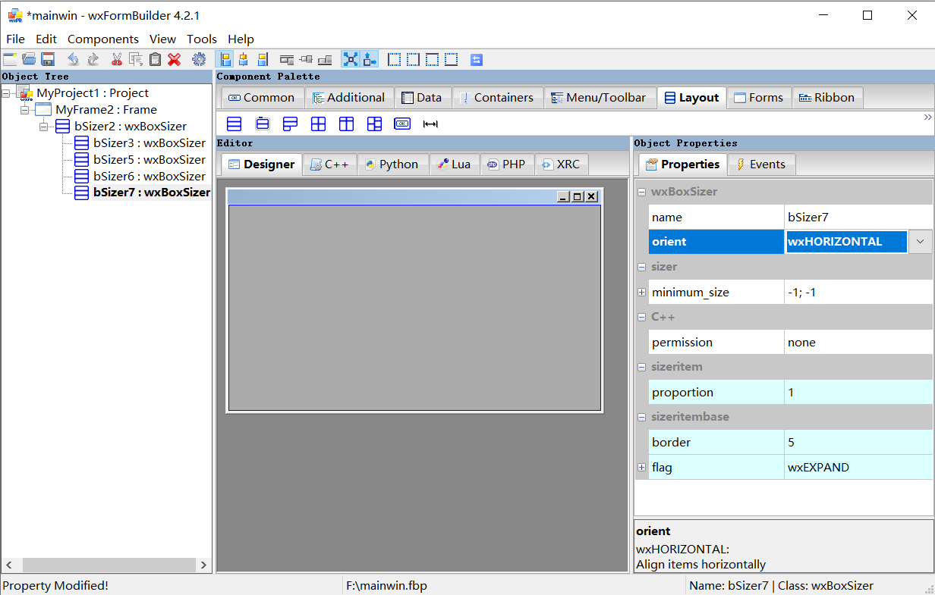Insert a wxStaticBoxSizer into the frame
This screenshot has width=935, height=595.
pos(262,123)
